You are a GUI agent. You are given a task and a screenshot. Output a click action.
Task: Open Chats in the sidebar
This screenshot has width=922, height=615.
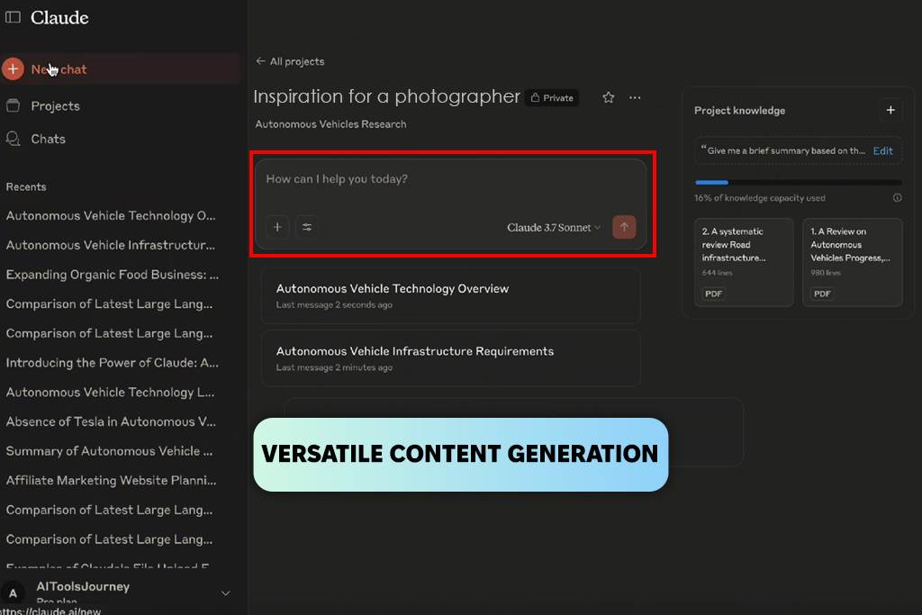[x=49, y=139]
